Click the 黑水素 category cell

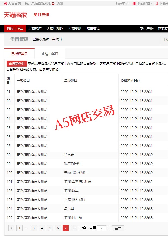pyautogui.click(x=69, y=155)
